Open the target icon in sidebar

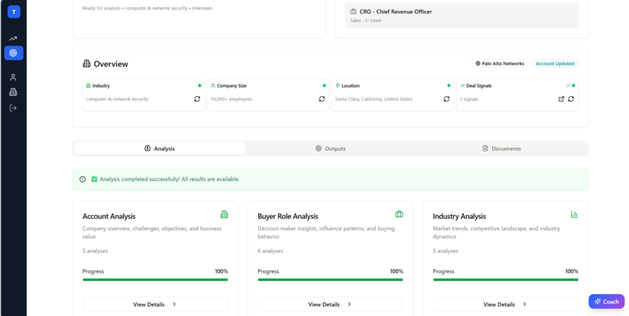[x=14, y=53]
